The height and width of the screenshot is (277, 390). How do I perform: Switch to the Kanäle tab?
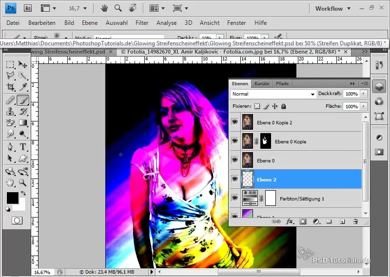tap(262, 83)
